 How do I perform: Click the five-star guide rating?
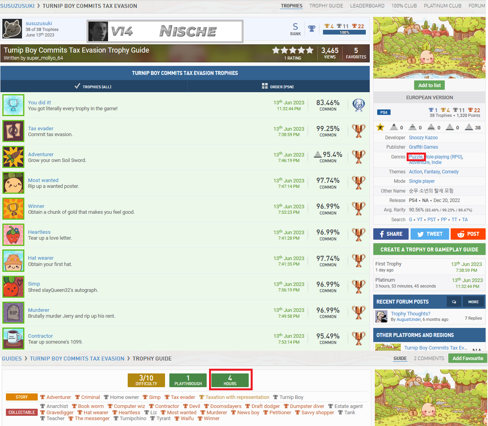point(293,50)
